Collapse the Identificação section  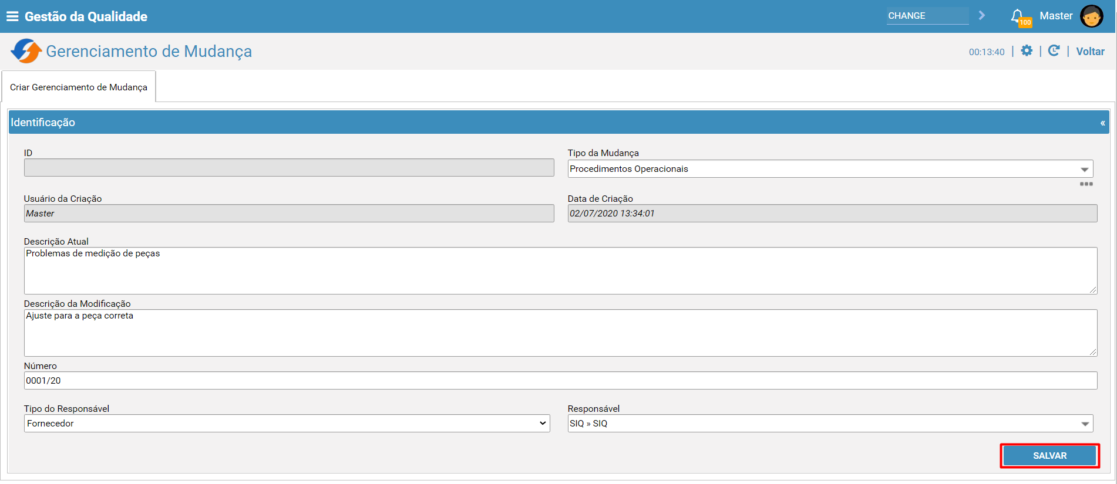pyautogui.click(x=1102, y=123)
